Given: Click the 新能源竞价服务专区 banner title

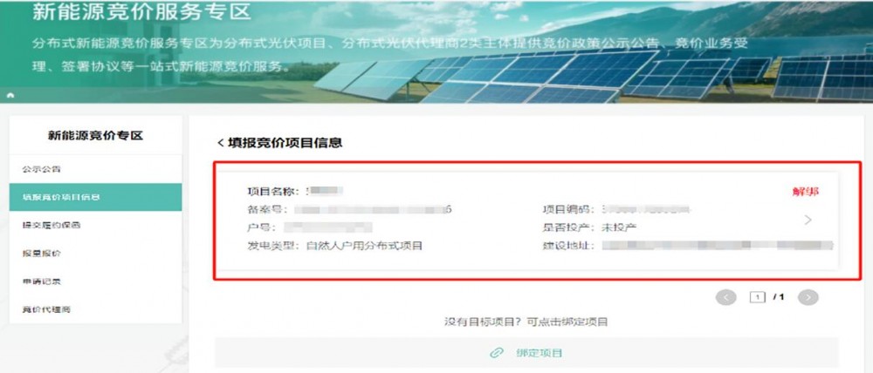Looking at the screenshot, I should tap(141, 13).
